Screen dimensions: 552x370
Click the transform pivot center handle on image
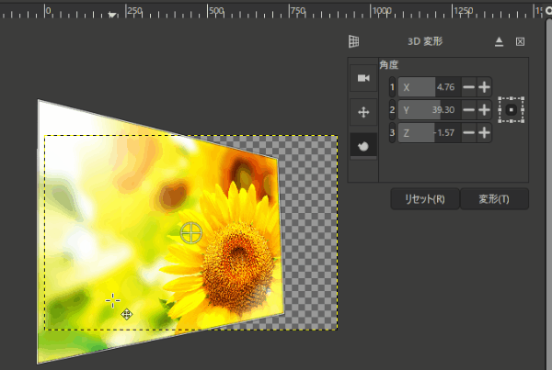[191, 232]
